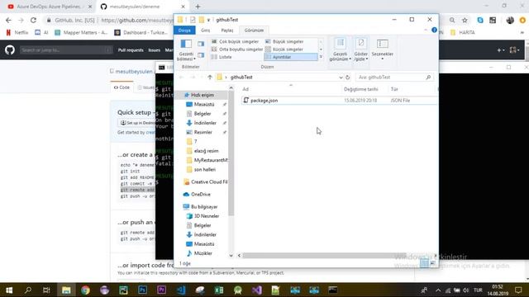Expand the layout gallery more arrow
Screen dimensions: 529x297
[321, 57]
